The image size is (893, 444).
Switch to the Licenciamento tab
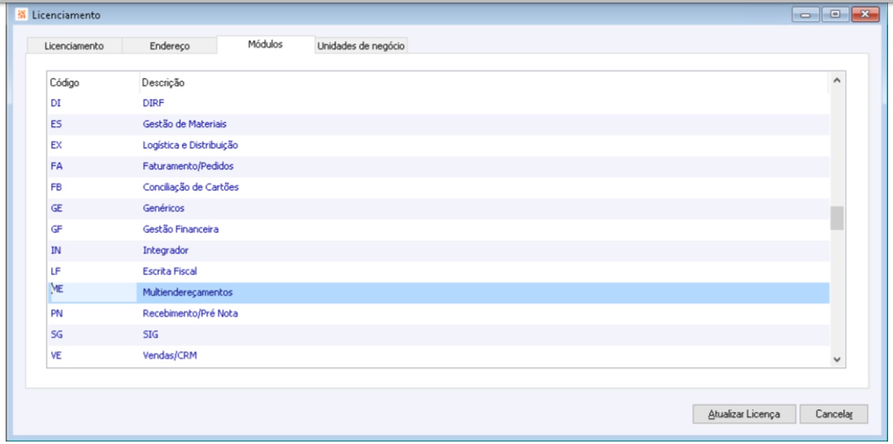coord(74,46)
